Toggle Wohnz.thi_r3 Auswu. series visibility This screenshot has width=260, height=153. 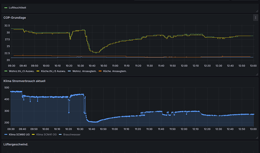point(21,71)
